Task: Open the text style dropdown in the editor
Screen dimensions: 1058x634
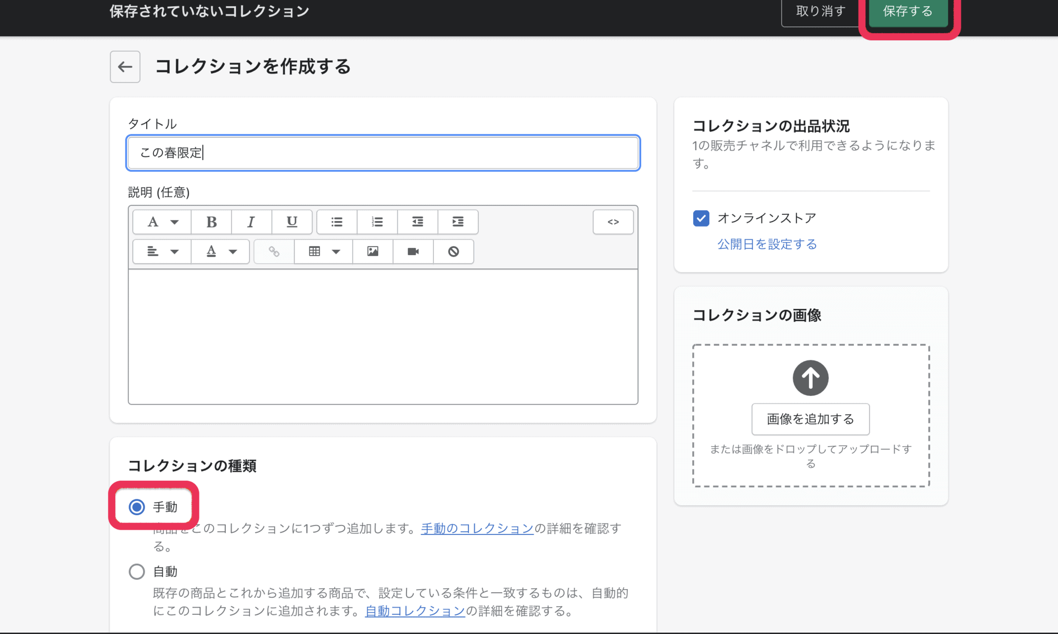Action: pos(161,221)
